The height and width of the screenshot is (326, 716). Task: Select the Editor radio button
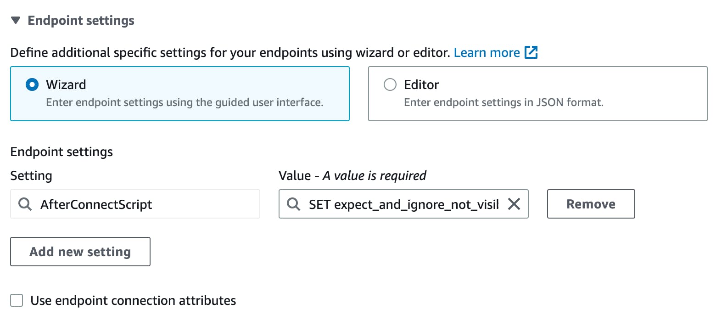tap(390, 84)
